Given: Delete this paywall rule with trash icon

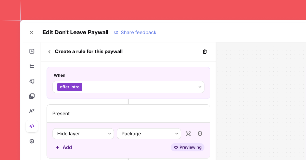Looking at the screenshot, I should (x=205, y=52).
